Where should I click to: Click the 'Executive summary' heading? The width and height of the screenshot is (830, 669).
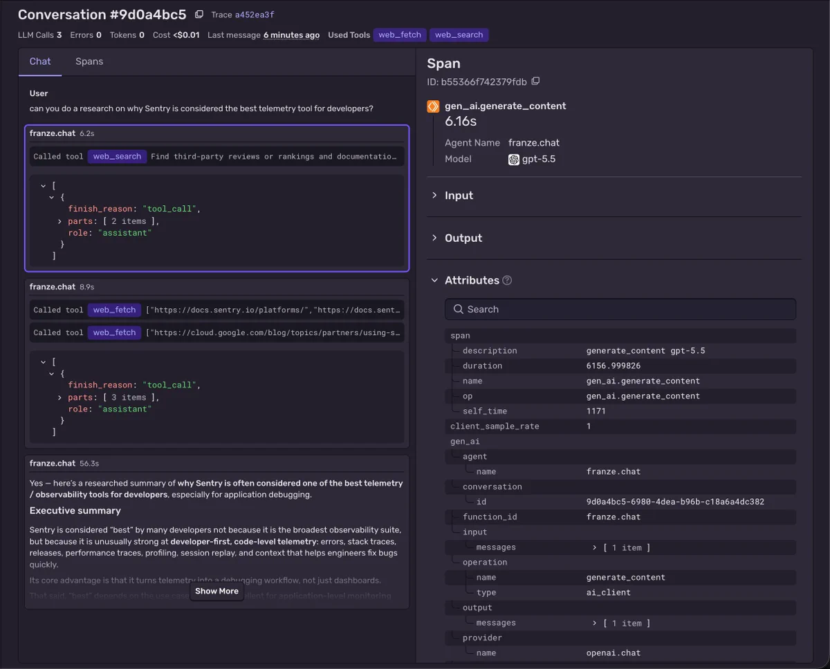pyautogui.click(x=75, y=511)
